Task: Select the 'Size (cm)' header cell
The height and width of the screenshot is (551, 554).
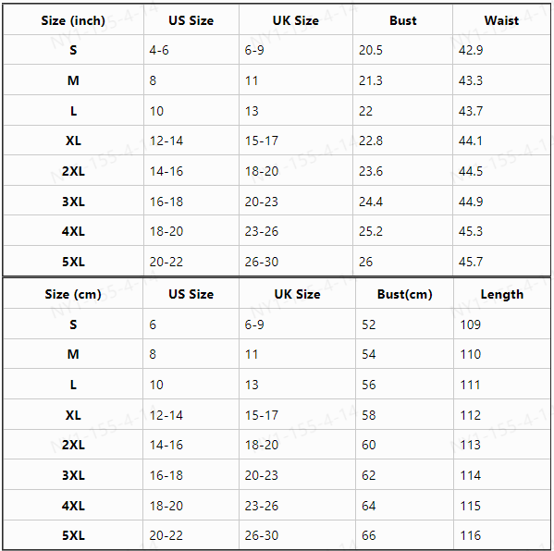Action: tap(73, 294)
